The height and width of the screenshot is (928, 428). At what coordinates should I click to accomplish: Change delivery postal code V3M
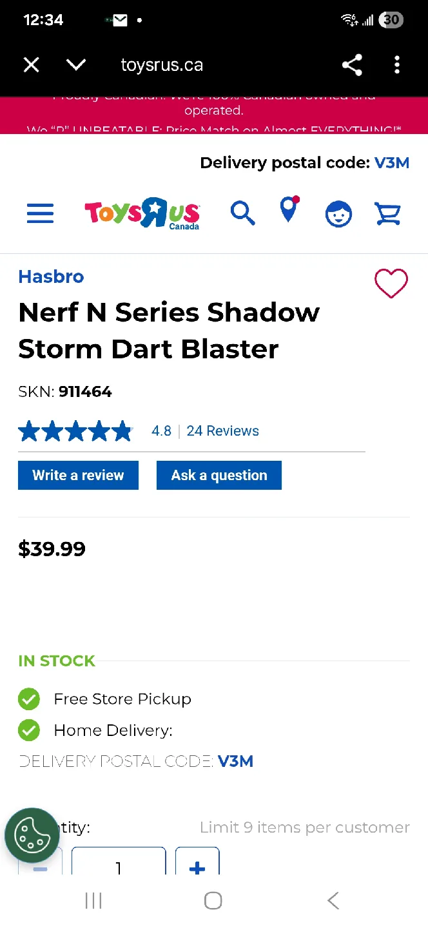click(392, 162)
